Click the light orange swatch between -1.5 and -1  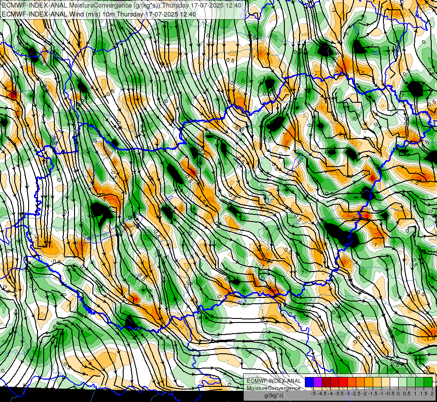coord(377,382)
